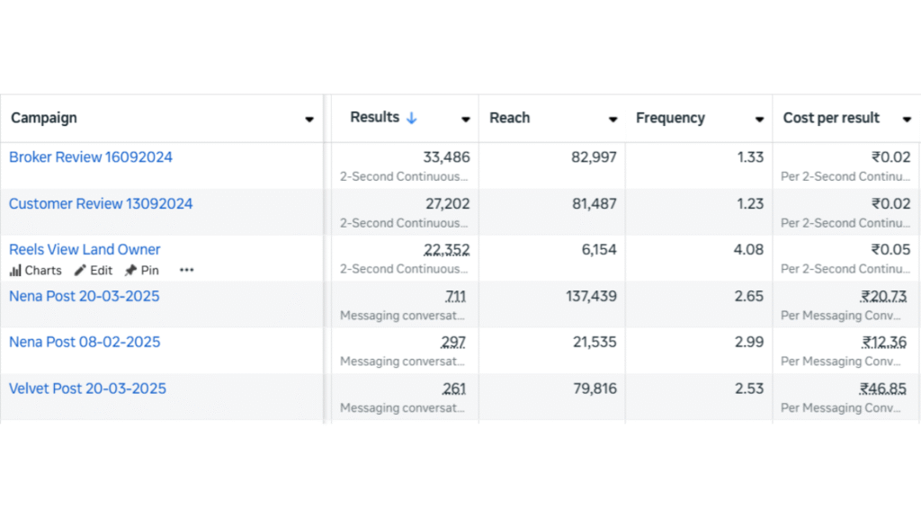The image size is (921, 518).
Task: Open the Reach column dropdown arrow
Action: pos(613,120)
